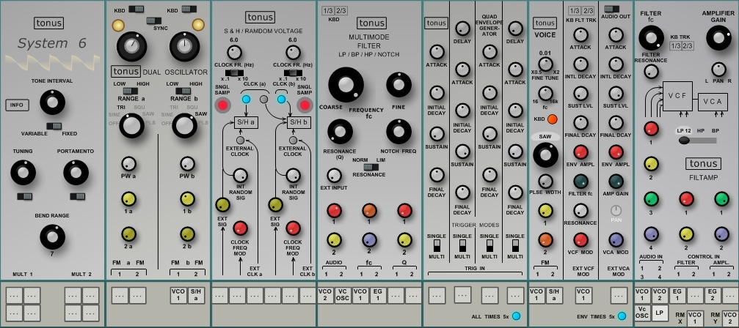
Task: Click the RESONANCE (Q) knob
Action: (x=340, y=132)
